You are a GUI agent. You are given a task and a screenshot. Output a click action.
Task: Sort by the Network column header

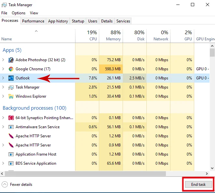[158, 36]
